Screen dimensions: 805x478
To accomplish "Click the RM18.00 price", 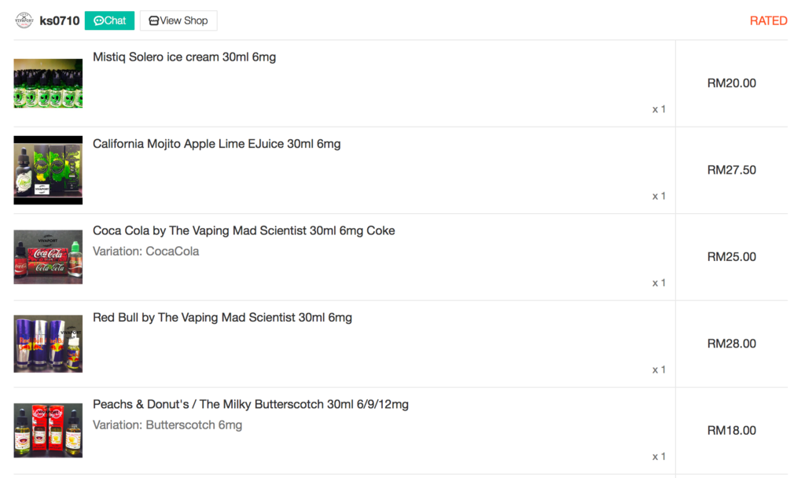I will pos(731,430).
